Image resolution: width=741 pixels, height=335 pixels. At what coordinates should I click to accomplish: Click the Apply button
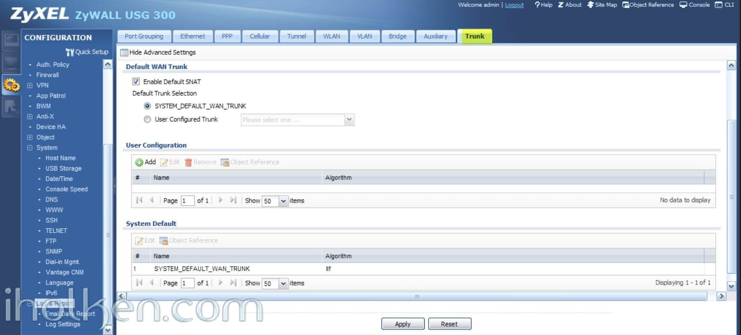pos(403,324)
